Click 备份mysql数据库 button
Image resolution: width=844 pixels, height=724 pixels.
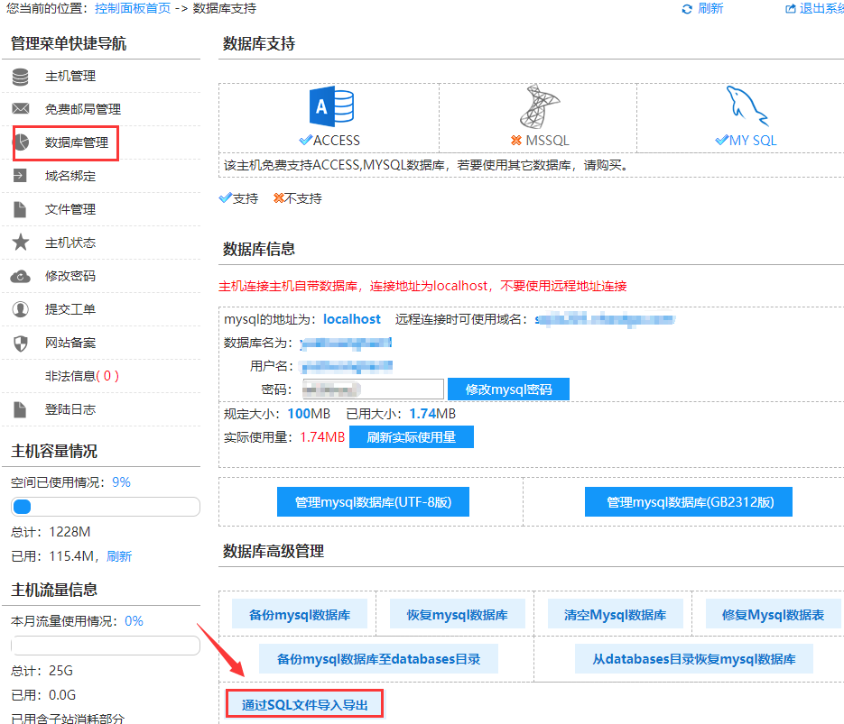pos(300,615)
